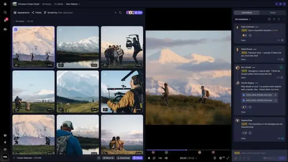
Task: Click the search icon in left sidebar
Action: coord(5,12)
